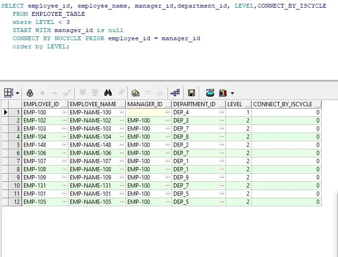Screen dimensions: 338x257
Task: Click the fetch next page arrows icon
Action: pyautogui.click(x=82, y=92)
